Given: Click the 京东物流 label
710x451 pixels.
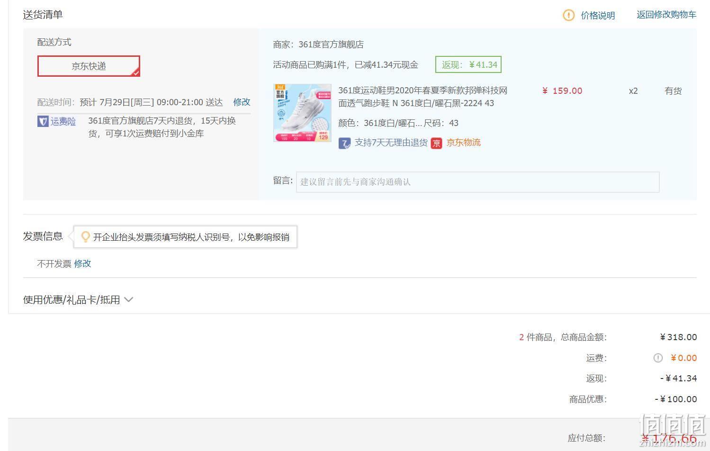Looking at the screenshot, I should point(463,142).
